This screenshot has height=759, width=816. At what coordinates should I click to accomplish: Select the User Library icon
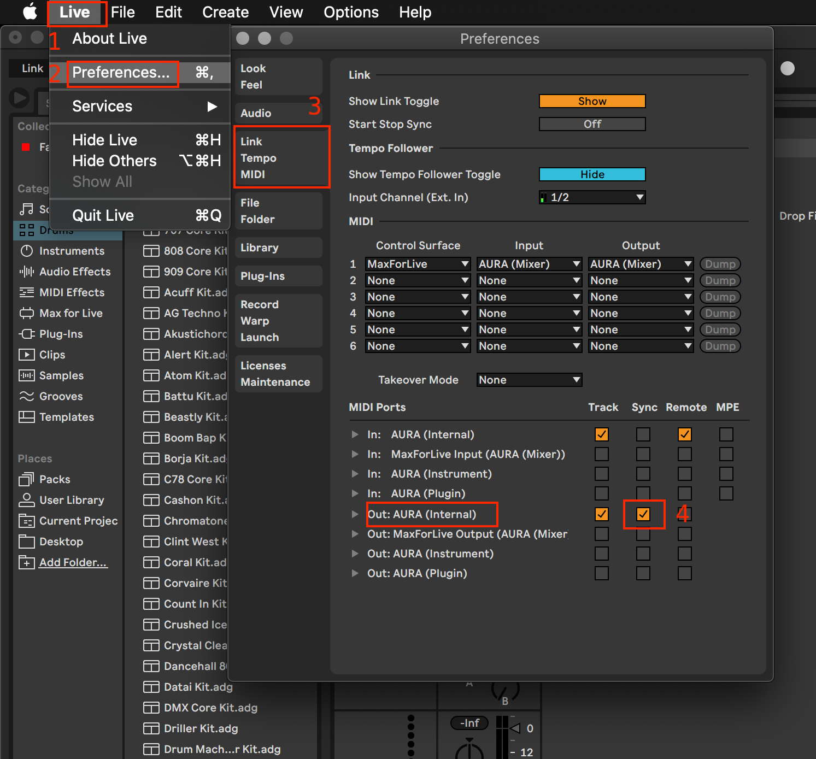click(26, 500)
